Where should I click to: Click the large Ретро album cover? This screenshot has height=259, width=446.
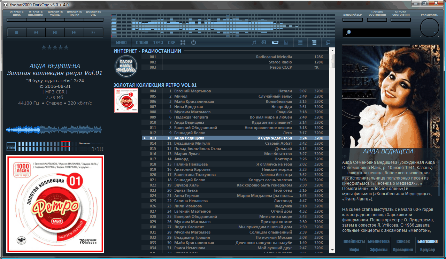55,204
